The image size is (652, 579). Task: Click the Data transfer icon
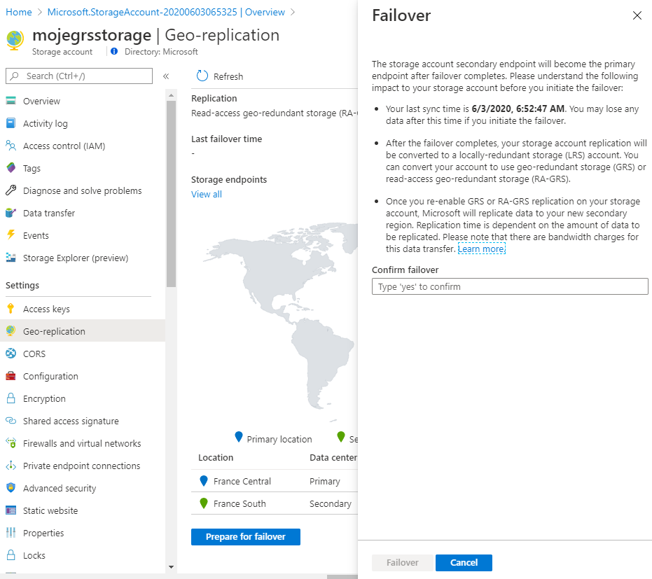coord(11,213)
